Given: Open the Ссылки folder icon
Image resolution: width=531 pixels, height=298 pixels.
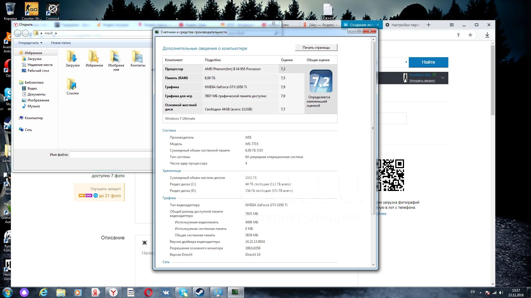Looking at the screenshot, I should 73,86.
